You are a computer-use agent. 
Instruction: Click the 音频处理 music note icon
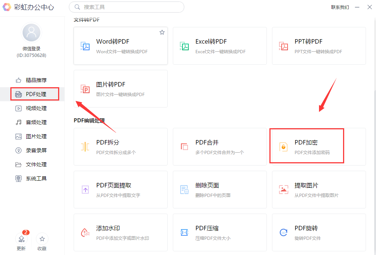point(19,122)
